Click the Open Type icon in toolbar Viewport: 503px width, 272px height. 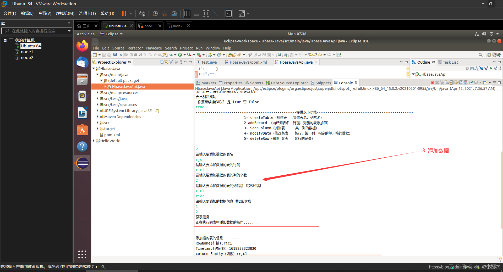(229, 55)
